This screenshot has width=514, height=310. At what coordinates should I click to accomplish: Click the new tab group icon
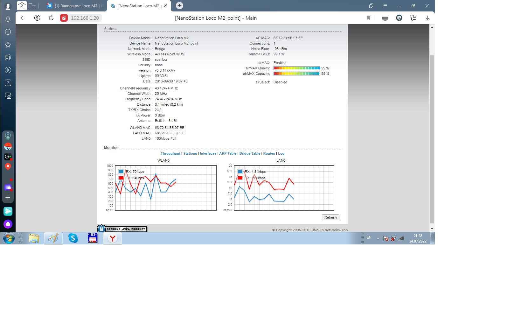pyautogui.click(x=32, y=5)
